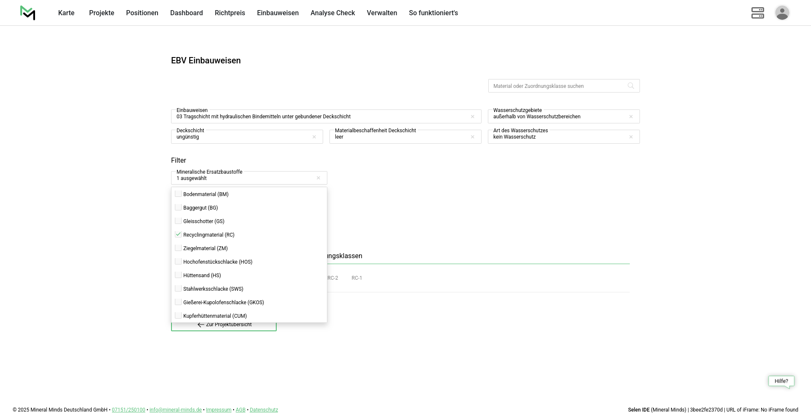The image size is (811, 420).
Task: Focus the material search input field
Action: (558, 86)
